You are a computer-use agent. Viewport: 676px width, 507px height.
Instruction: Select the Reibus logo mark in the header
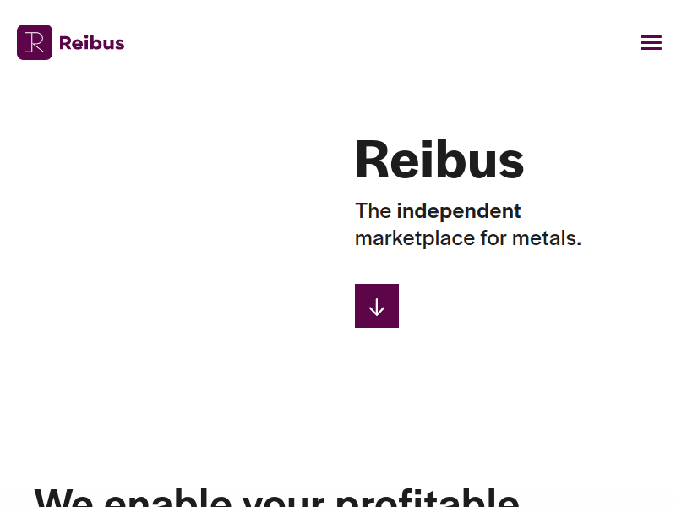pyautogui.click(x=34, y=42)
